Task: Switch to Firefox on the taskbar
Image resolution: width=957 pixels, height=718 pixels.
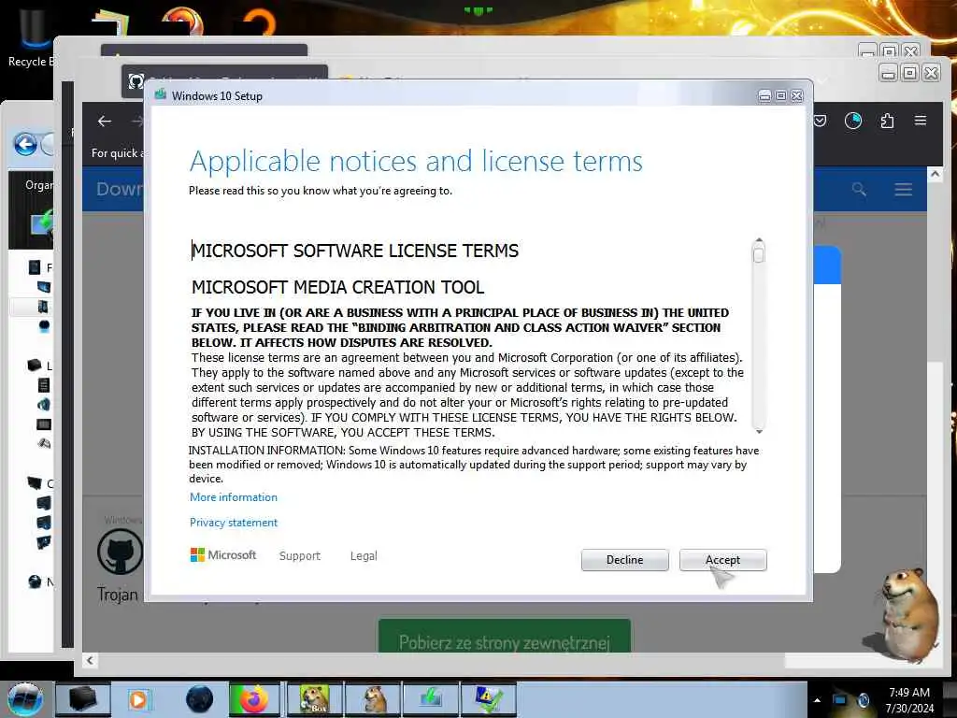Action: [254, 699]
